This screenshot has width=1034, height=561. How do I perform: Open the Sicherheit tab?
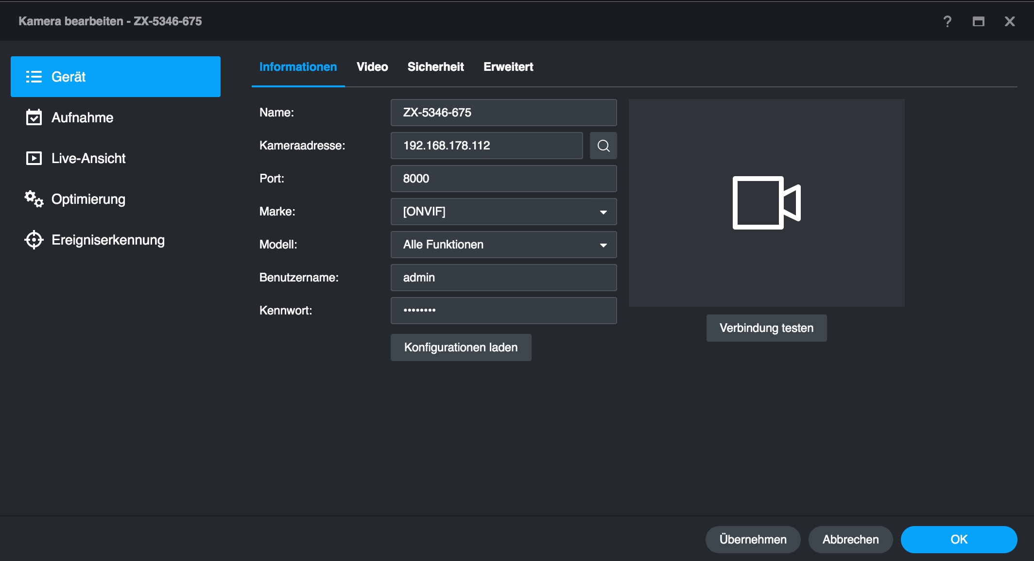point(435,67)
